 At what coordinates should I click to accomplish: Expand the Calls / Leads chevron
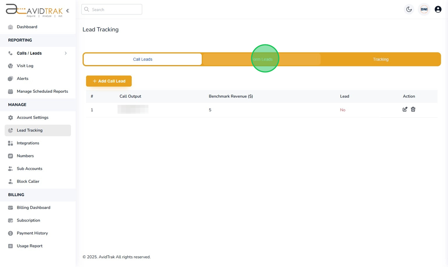point(66,53)
